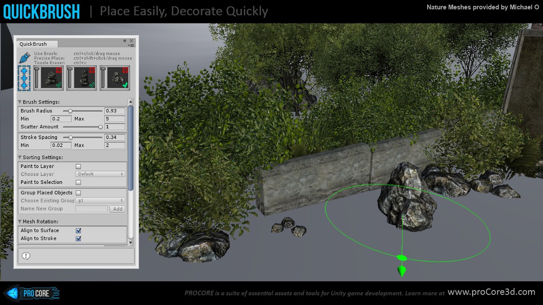Click the Stroke Spacing Max field 2
The height and width of the screenshot is (305, 543).
click(115, 145)
